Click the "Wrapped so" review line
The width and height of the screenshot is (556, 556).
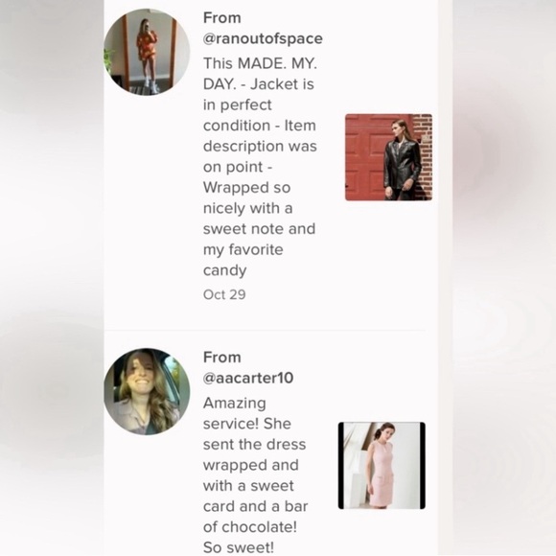tap(246, 188)
